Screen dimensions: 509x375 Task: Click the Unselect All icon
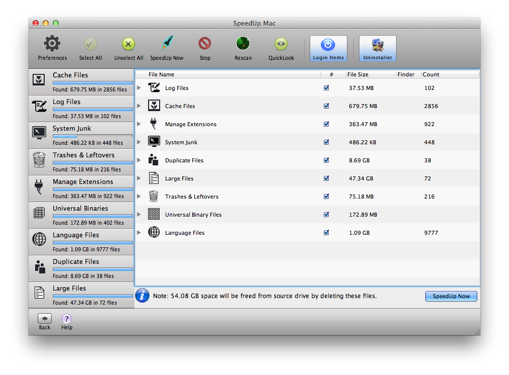129,44
